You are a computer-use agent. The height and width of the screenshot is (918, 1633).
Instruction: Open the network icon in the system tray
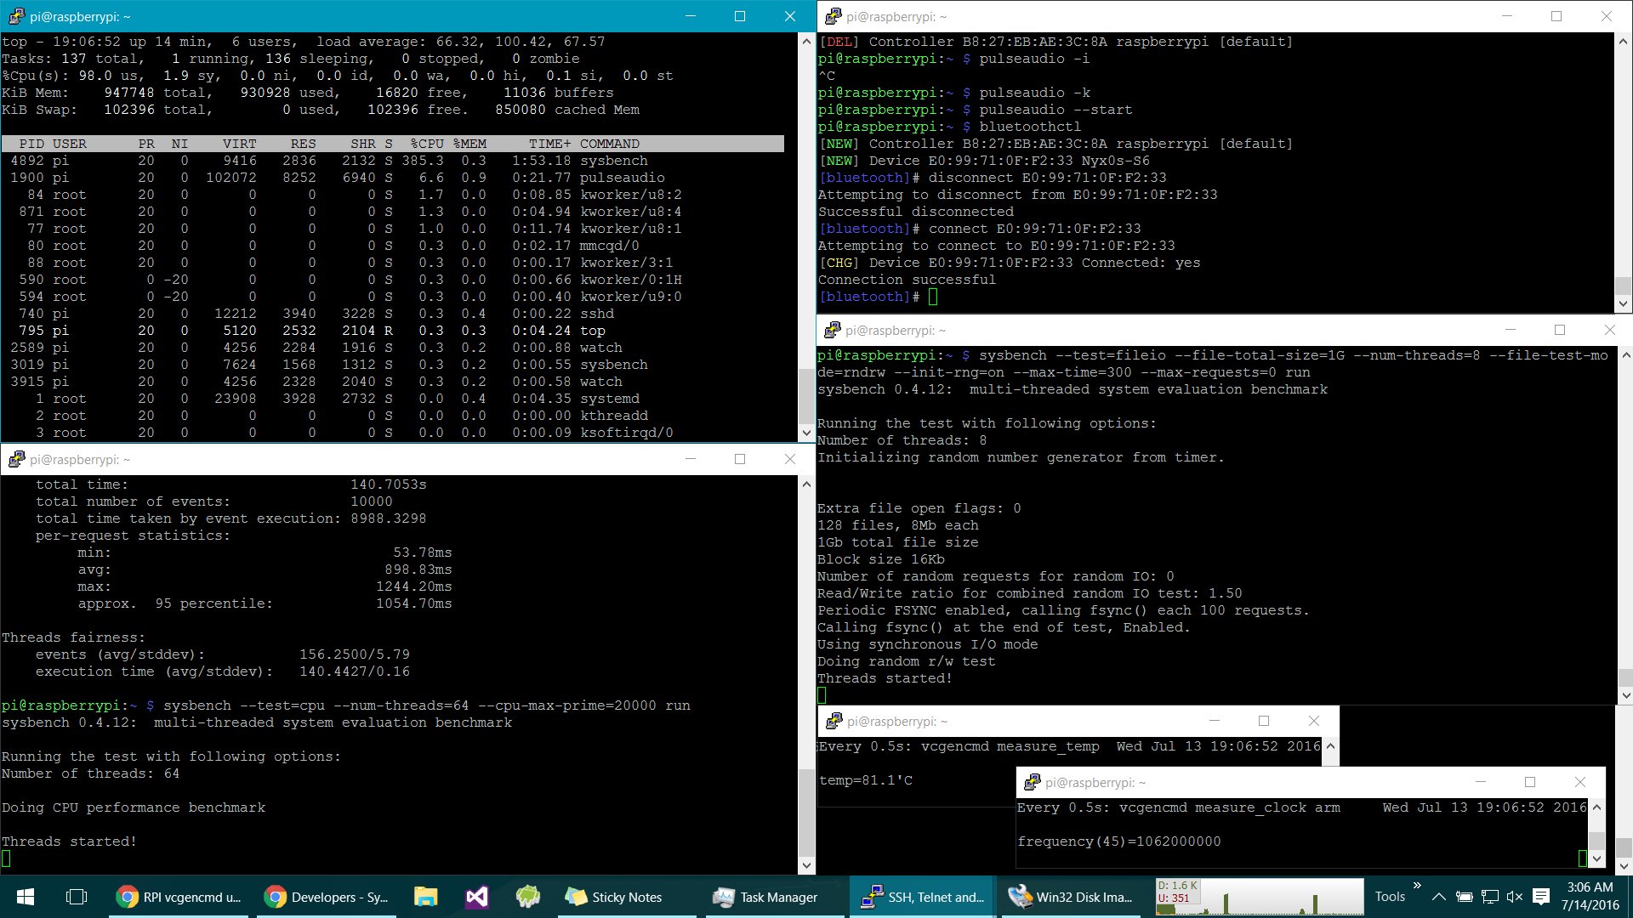1489,897
